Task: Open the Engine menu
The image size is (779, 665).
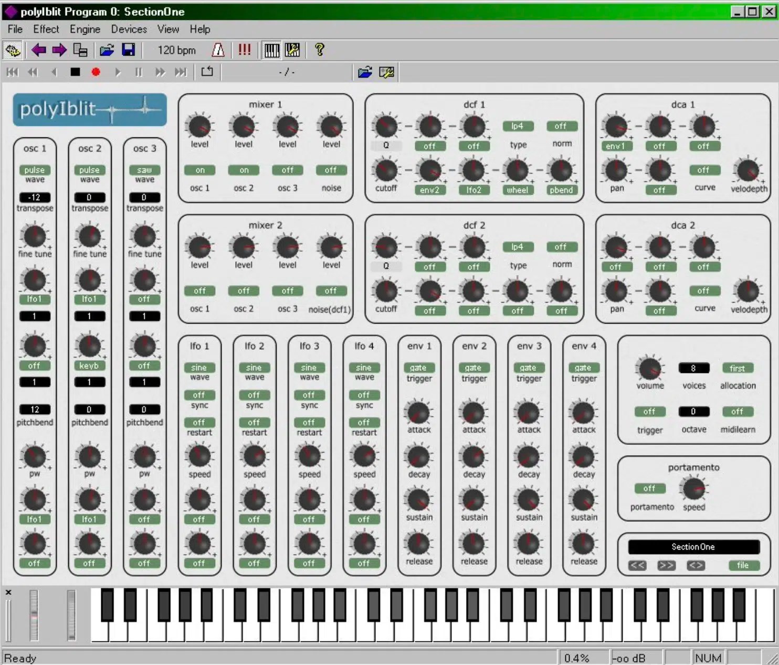Action: [85, 29]
